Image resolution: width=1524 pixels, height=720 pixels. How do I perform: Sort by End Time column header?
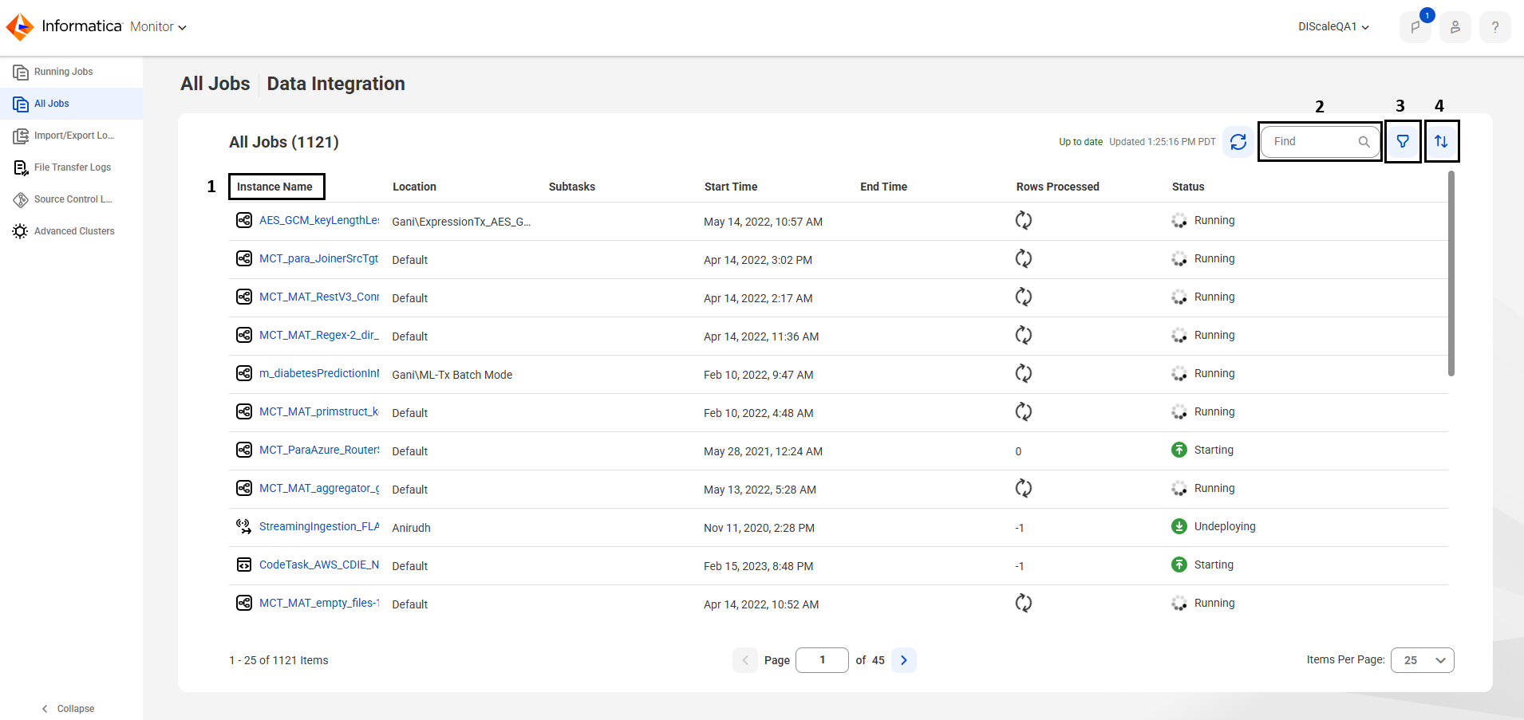point(883,187)
